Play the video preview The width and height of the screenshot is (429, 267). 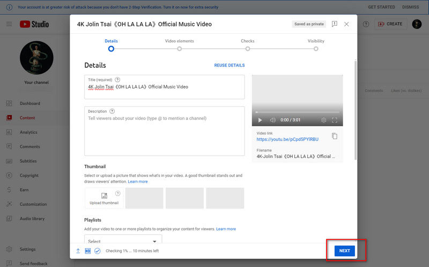click(260, 120)
